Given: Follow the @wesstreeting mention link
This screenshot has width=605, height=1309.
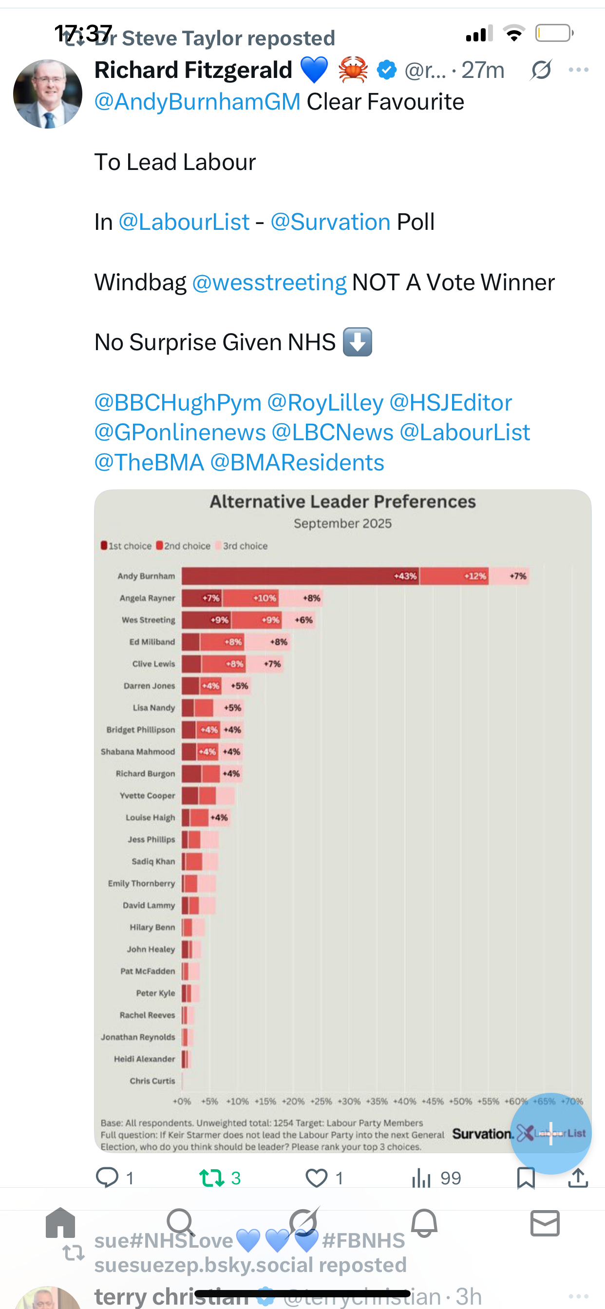Looking at the screenshot, I should pyautogui.click(x=269, y=282).
